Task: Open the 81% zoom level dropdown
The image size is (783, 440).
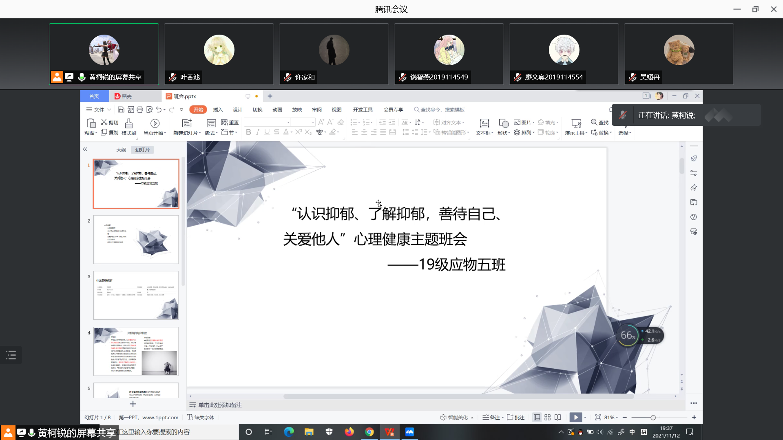Action: pyautogui.click(x=611, y=417)
